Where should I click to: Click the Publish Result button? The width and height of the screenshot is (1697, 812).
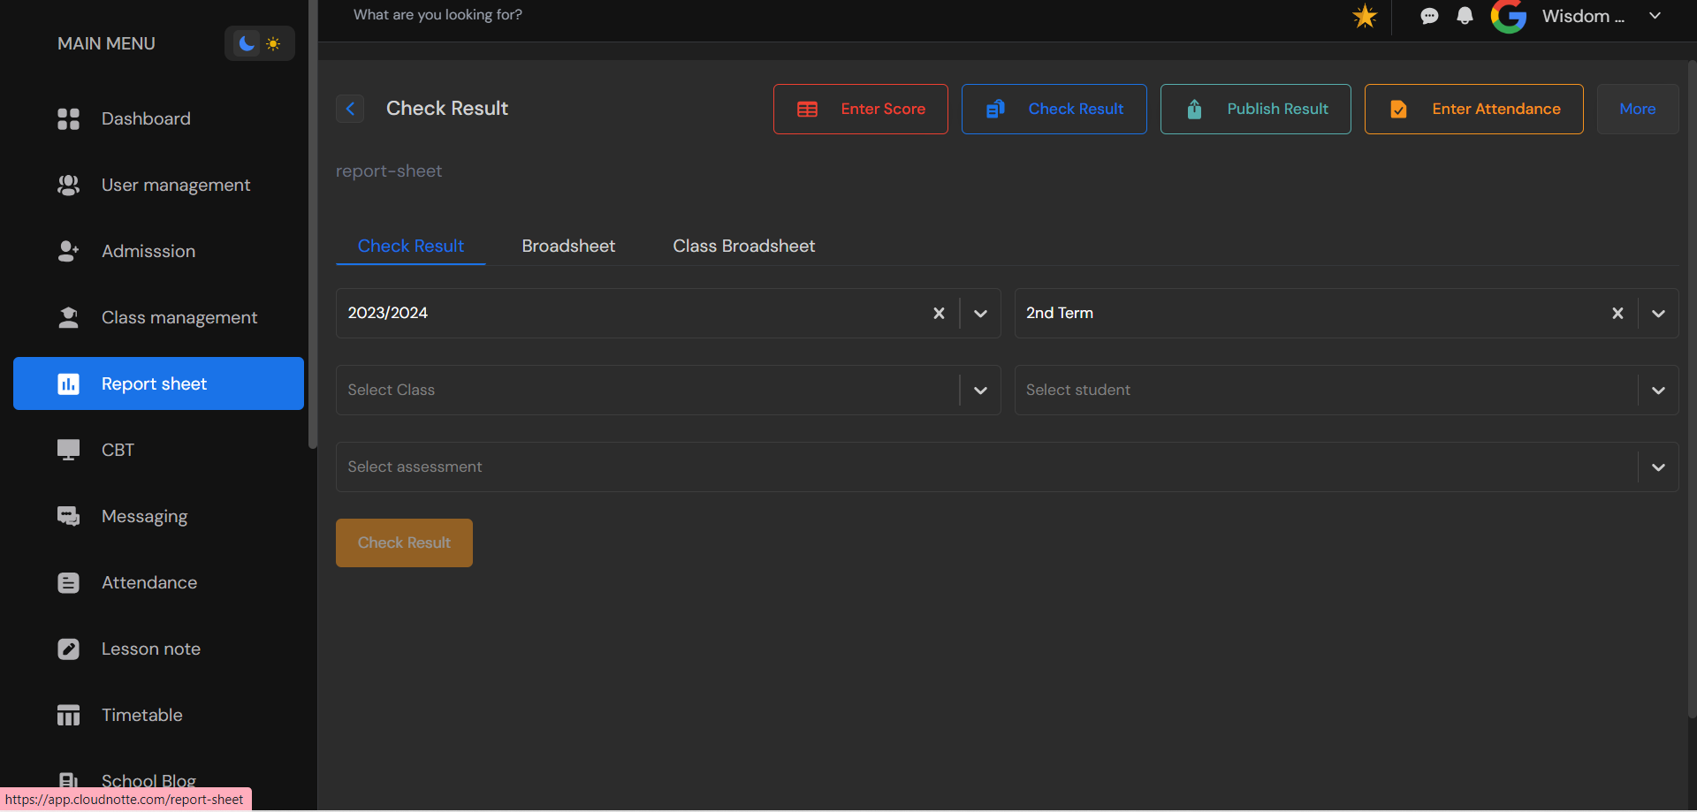pyautogui.click(x=1255, y=109)
